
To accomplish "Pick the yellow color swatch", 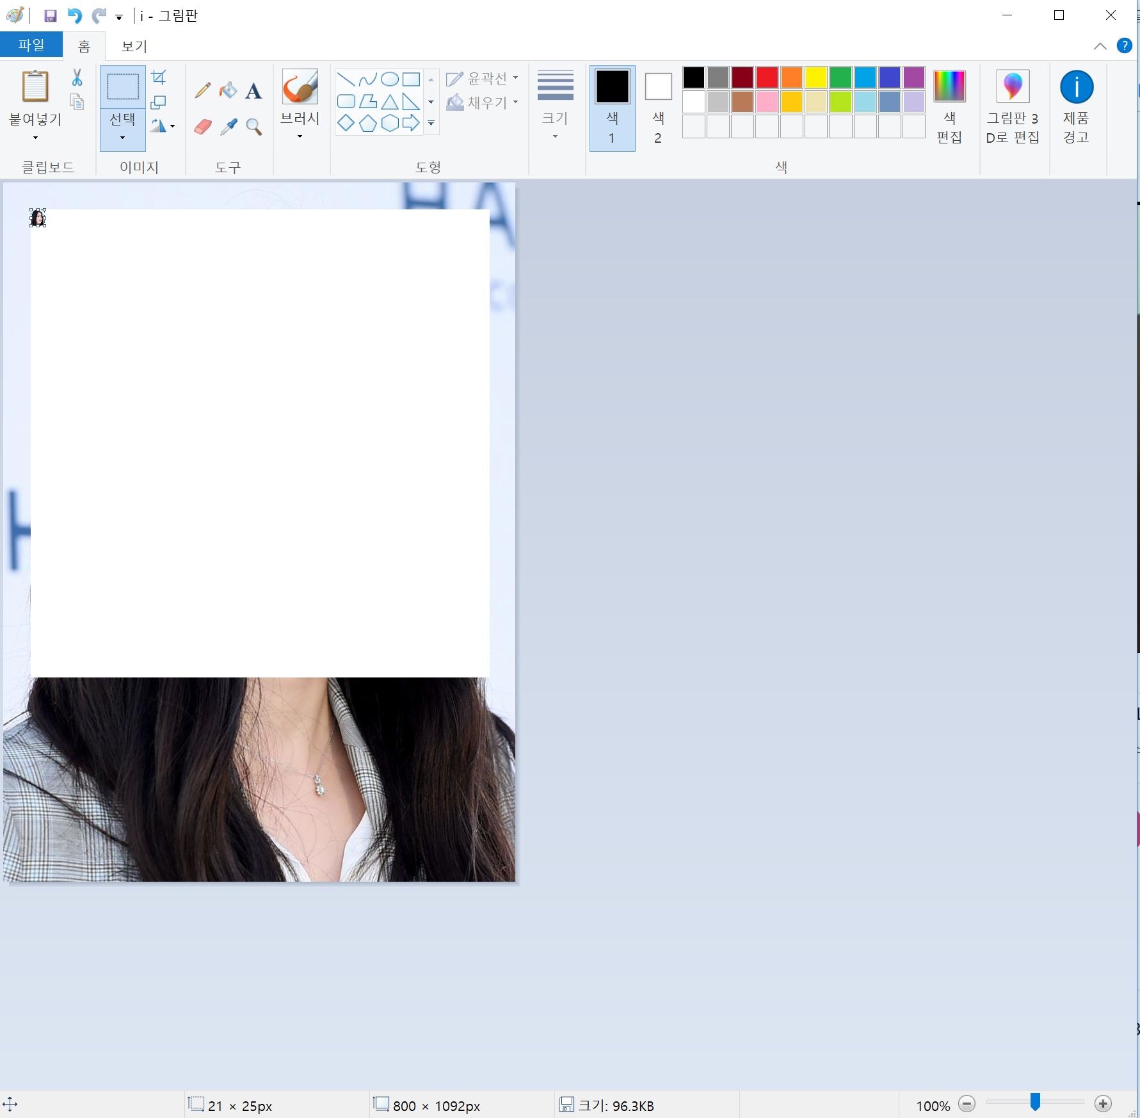I will pos(816,77).
